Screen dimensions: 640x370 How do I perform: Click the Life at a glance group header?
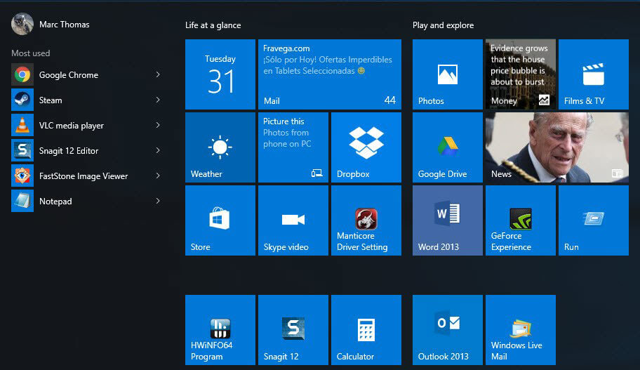213,25
